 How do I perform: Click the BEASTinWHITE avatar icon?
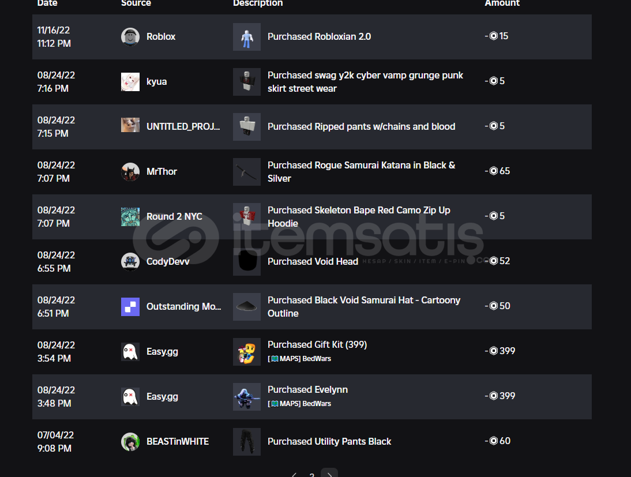point(130,442)
